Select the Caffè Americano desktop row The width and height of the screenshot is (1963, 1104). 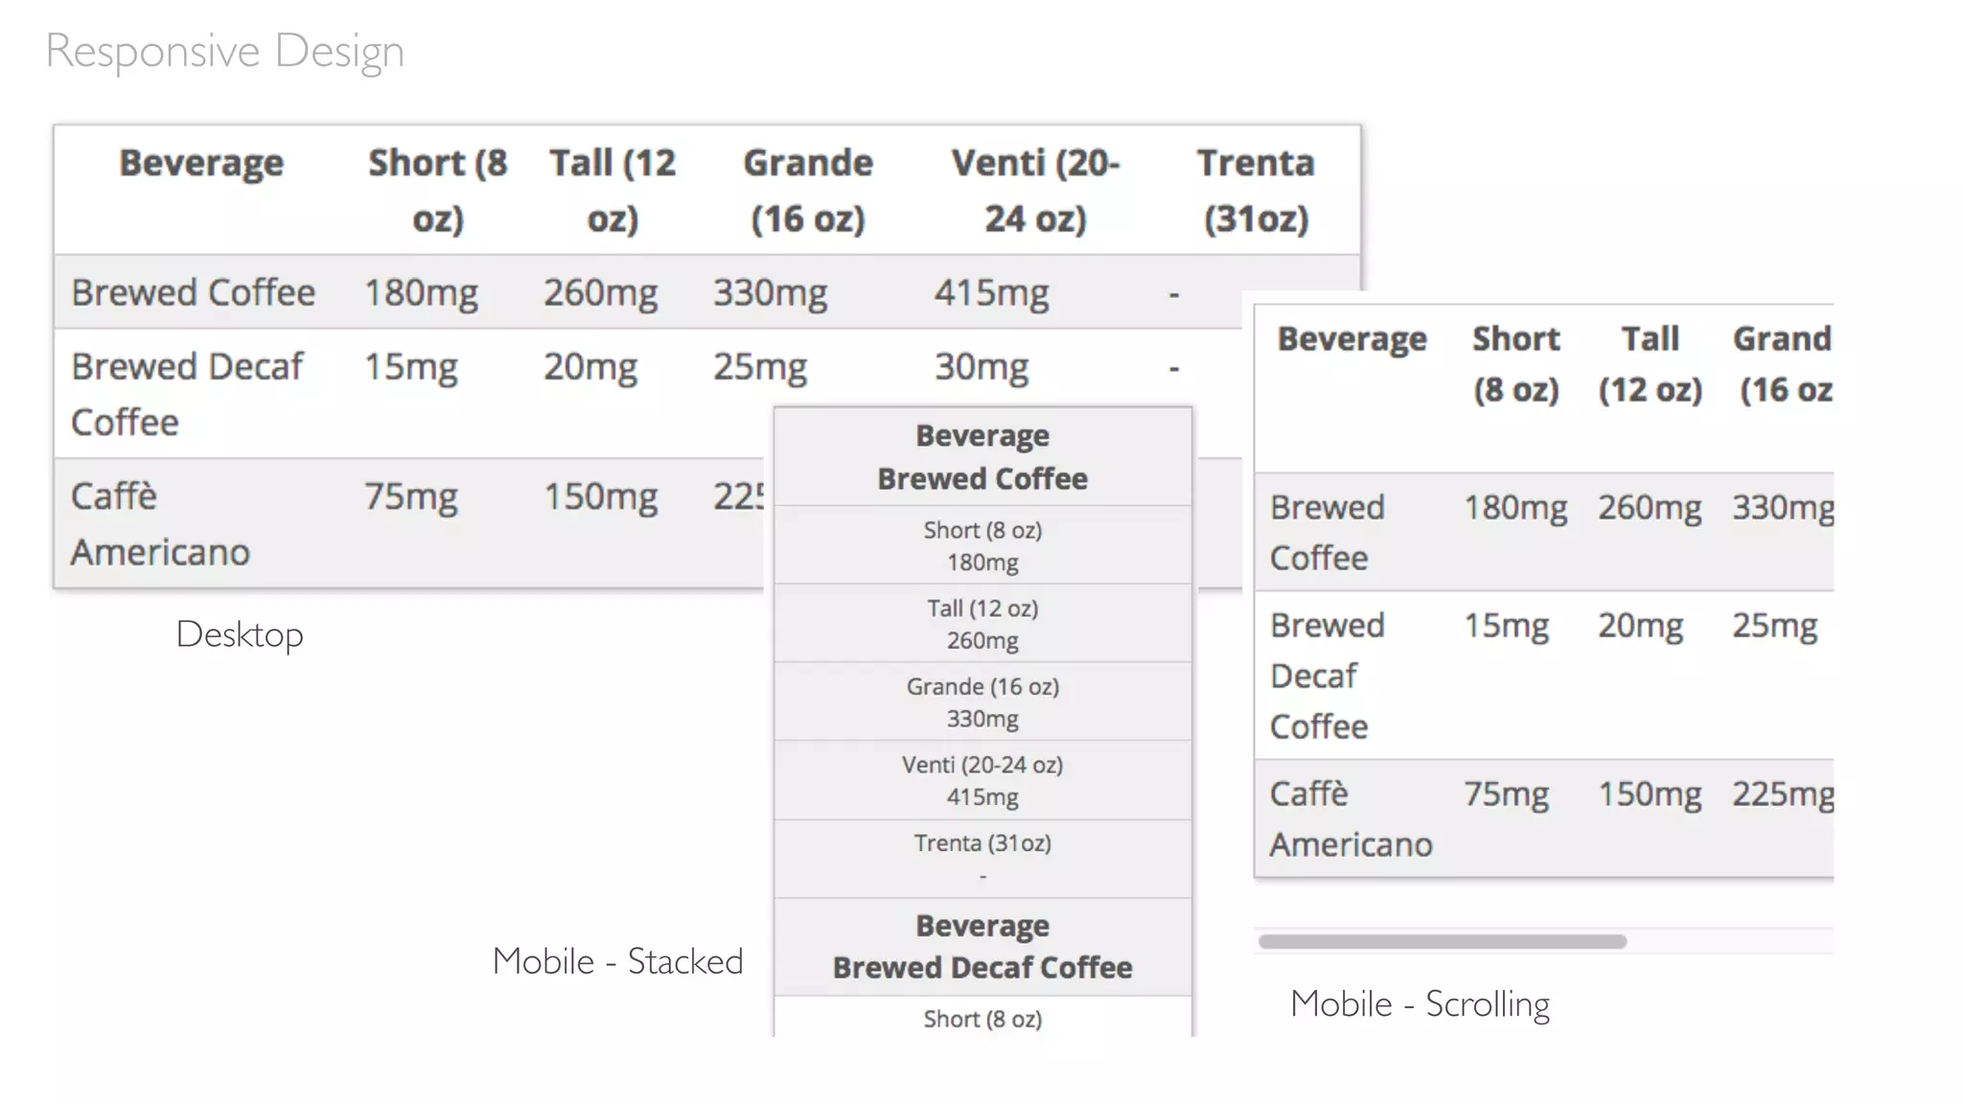[x=410, y=523]
